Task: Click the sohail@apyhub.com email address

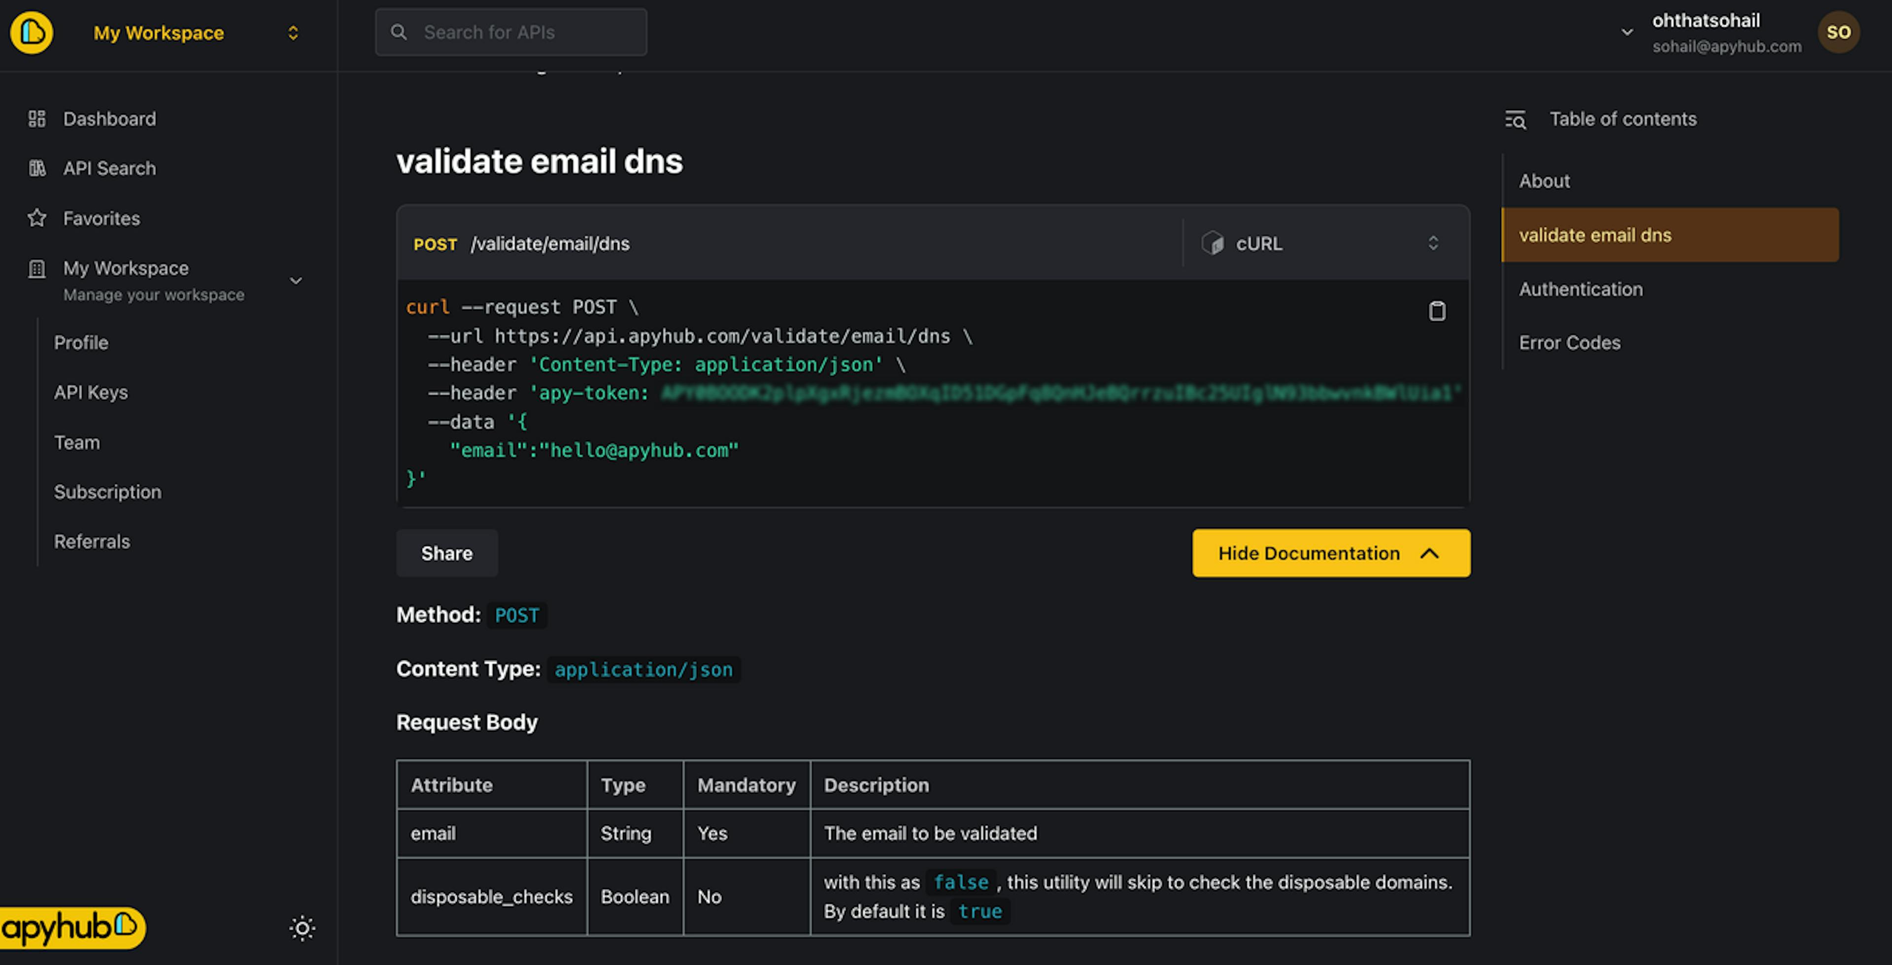Action: 1727,46
